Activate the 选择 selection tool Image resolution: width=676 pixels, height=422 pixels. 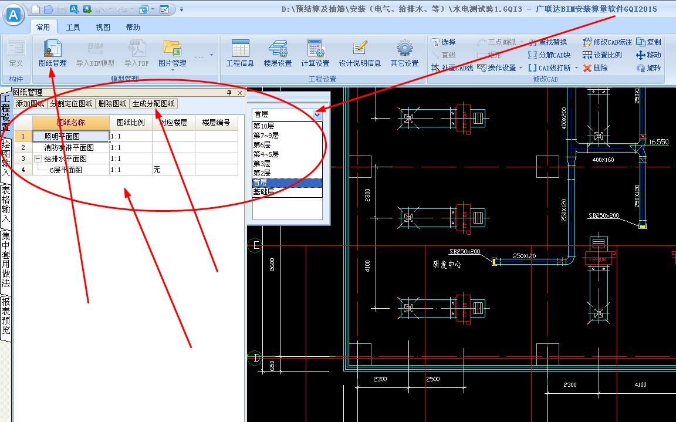point(443,42)
